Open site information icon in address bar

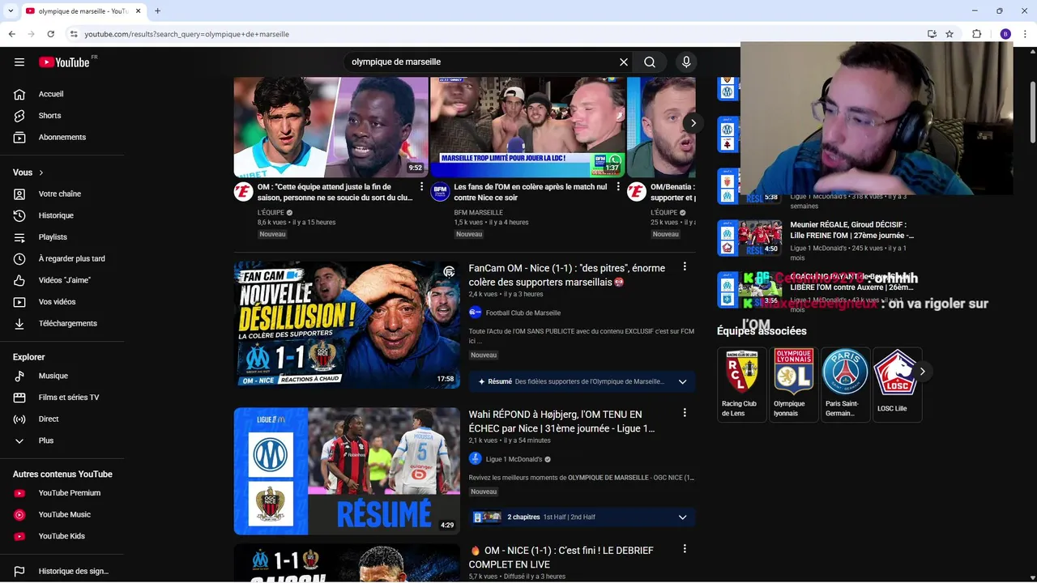point(73,34)
